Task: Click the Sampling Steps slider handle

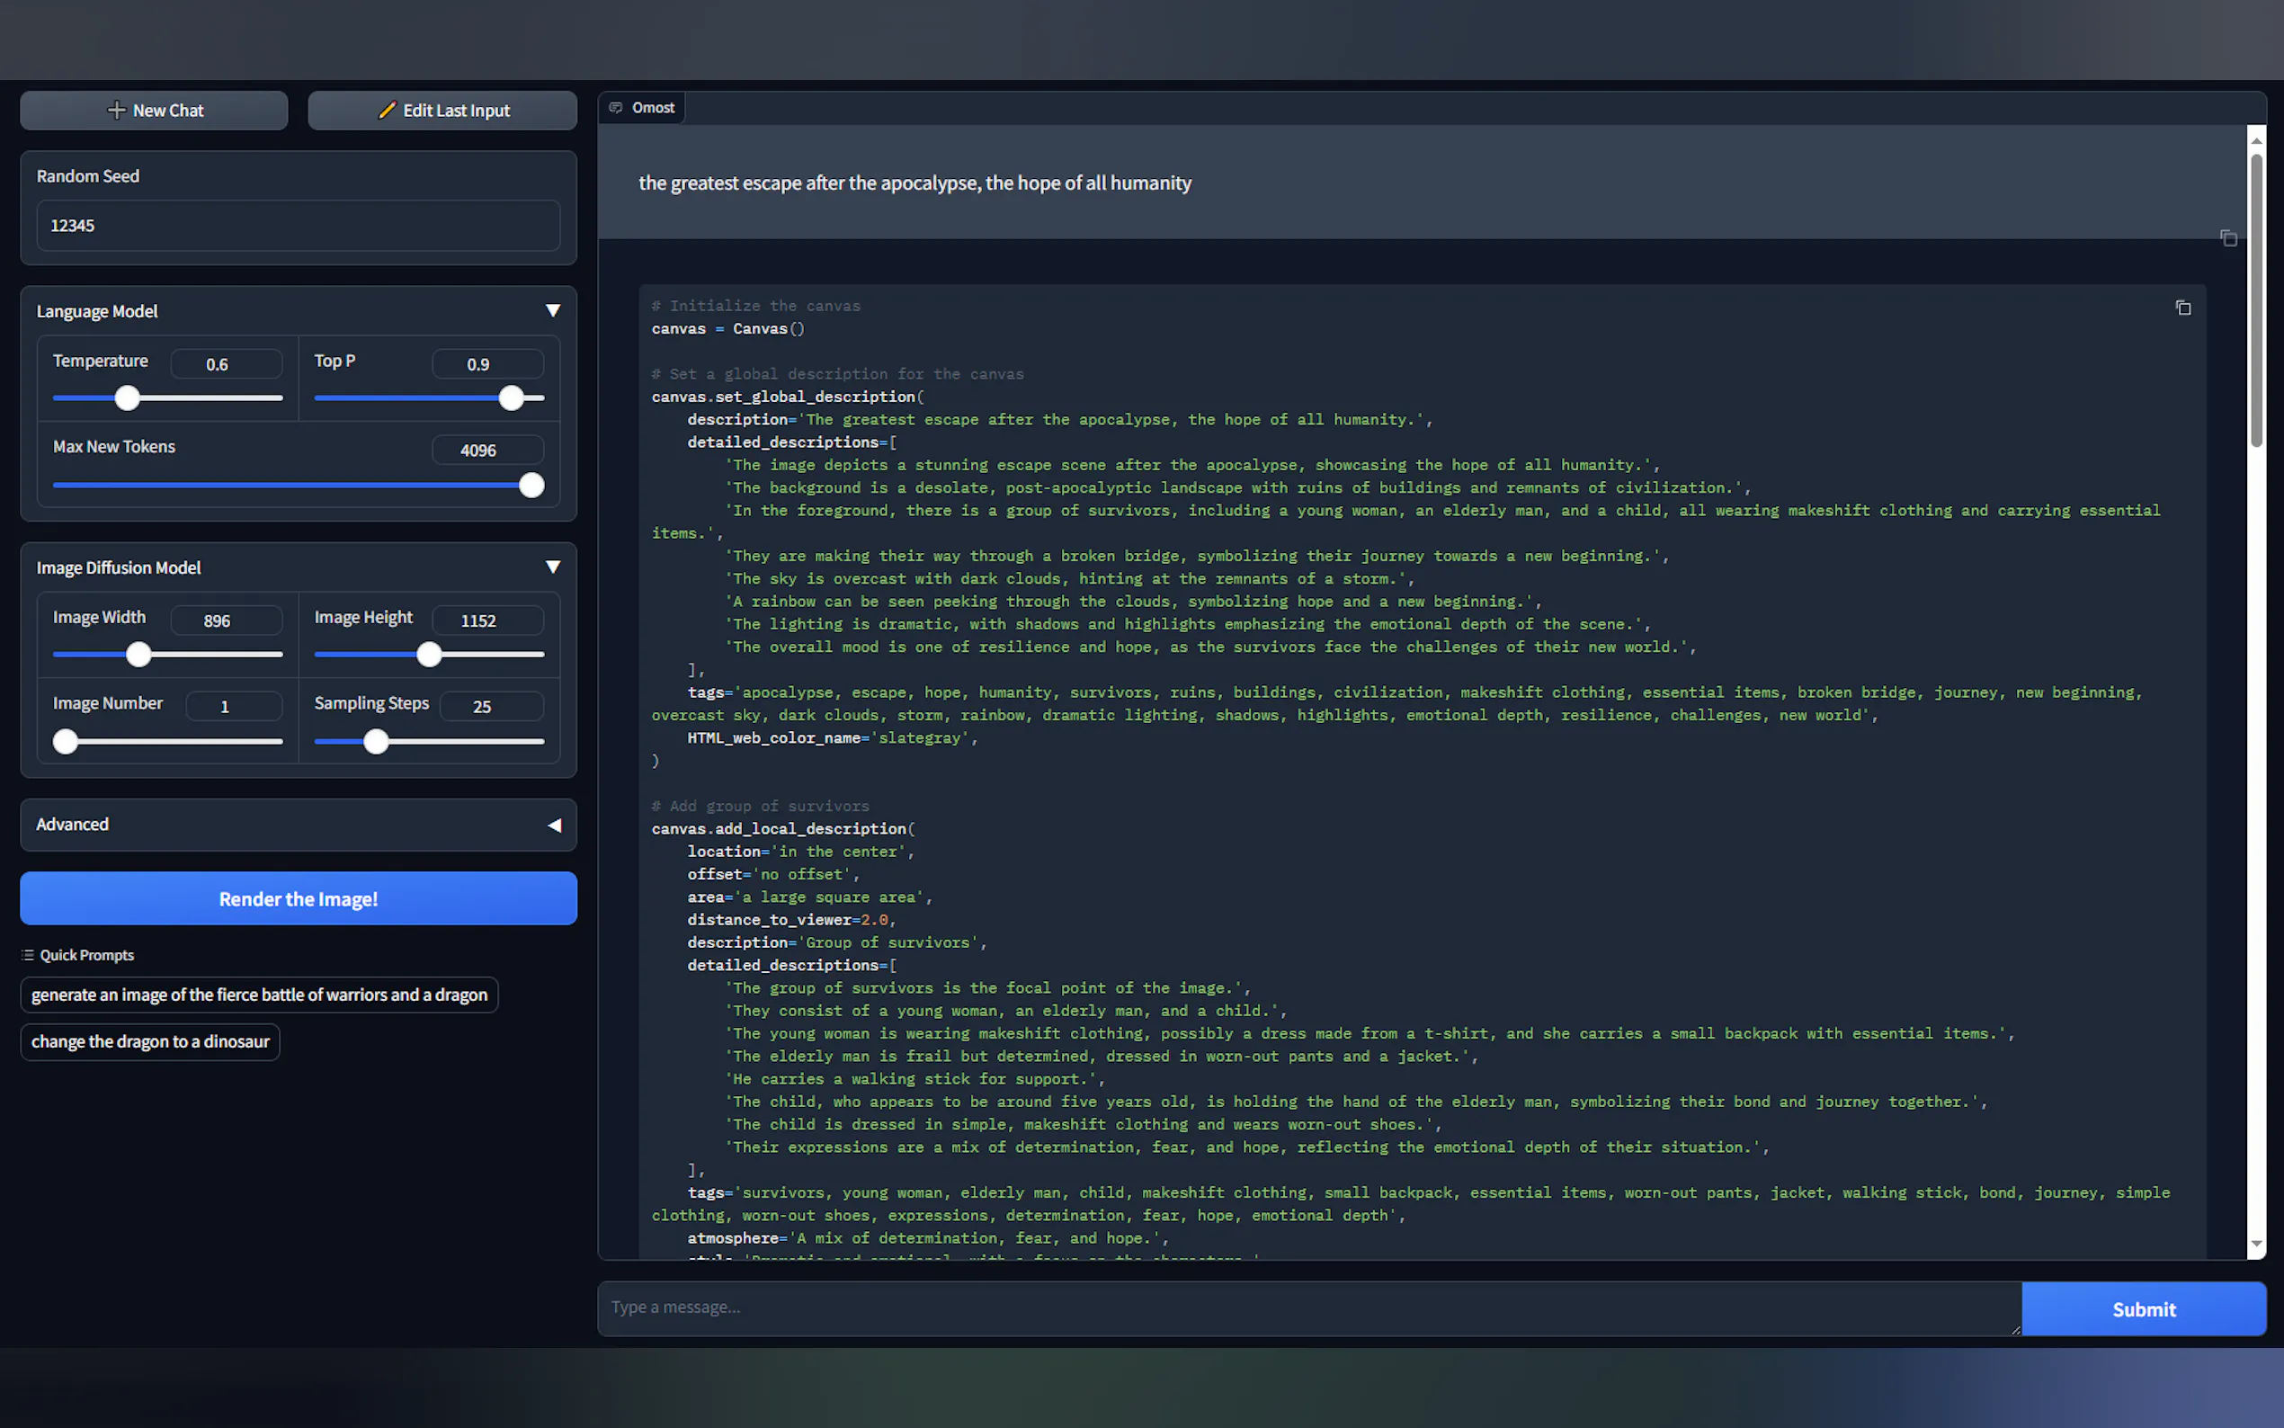Action: point(376,741)
